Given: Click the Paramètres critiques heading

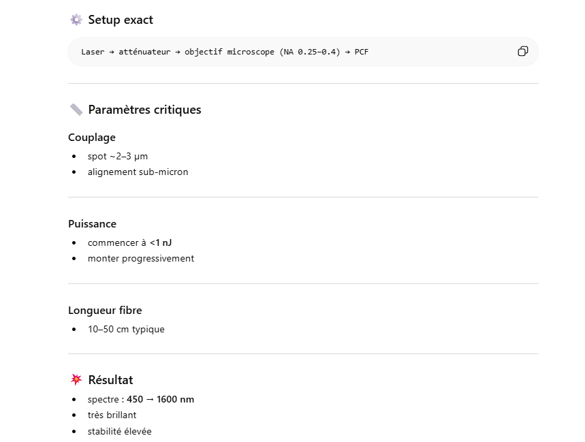Looking at the screenshot, I should 144,110.
